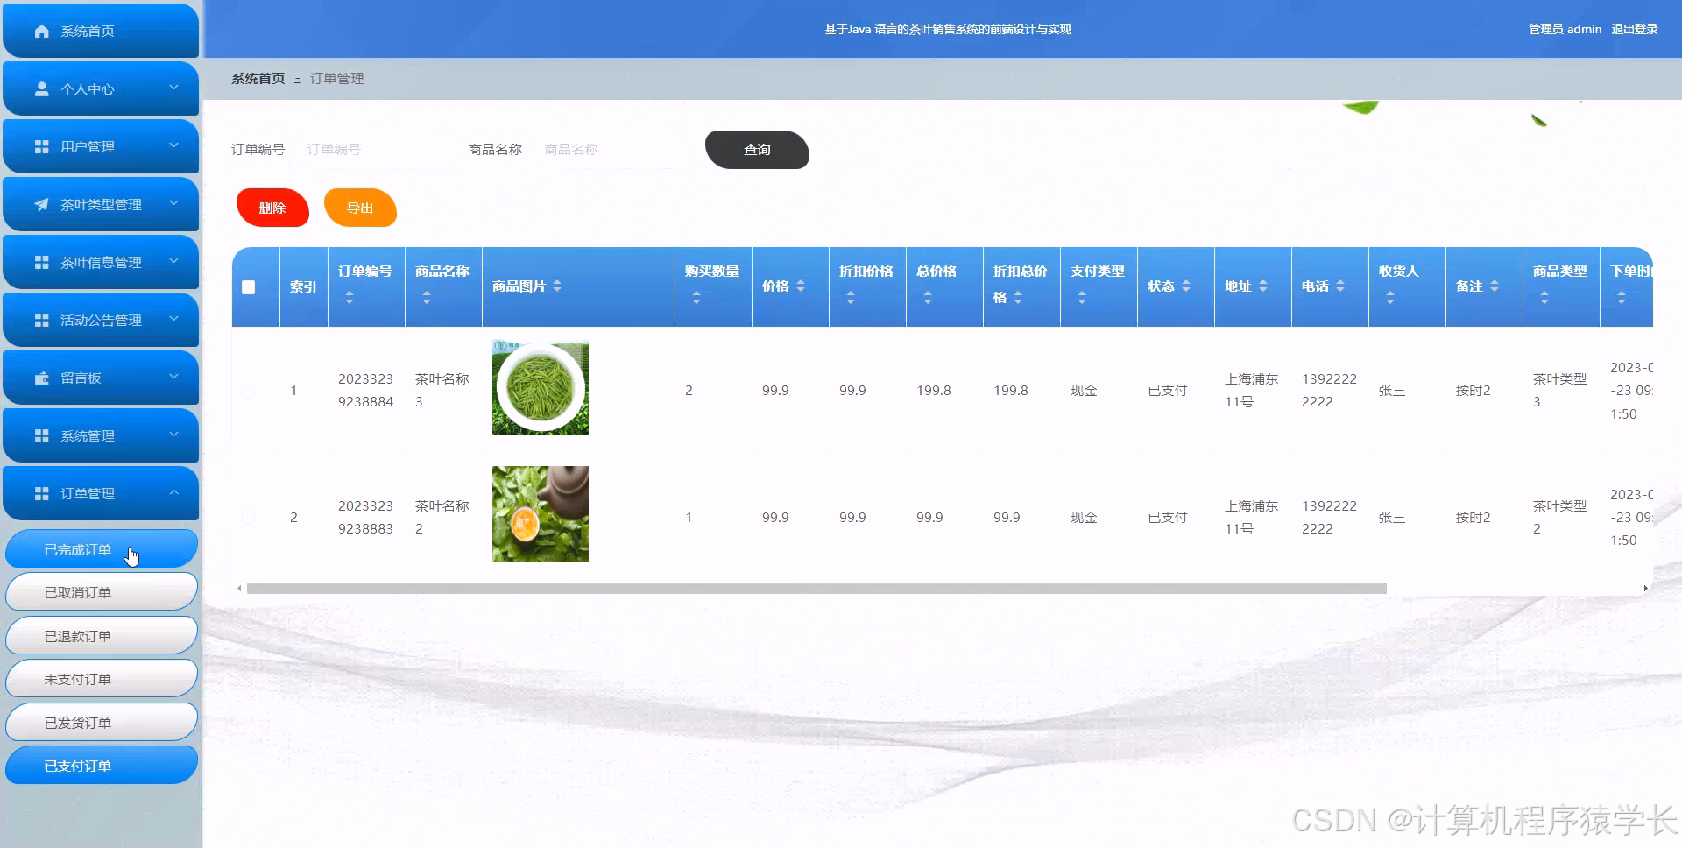
Task: Expand the 茶叶信息管理 menu chevron
Action: 173,261
